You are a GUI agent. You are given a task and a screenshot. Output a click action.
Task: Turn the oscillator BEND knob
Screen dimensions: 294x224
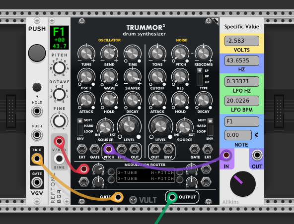click(109, 53)
